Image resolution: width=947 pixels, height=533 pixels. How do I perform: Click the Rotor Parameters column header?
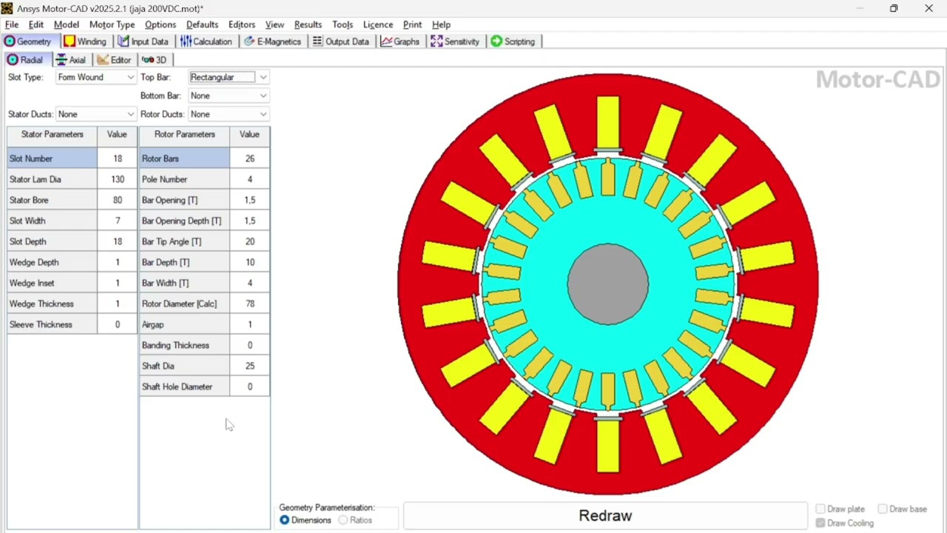click(x=184, y=135)
